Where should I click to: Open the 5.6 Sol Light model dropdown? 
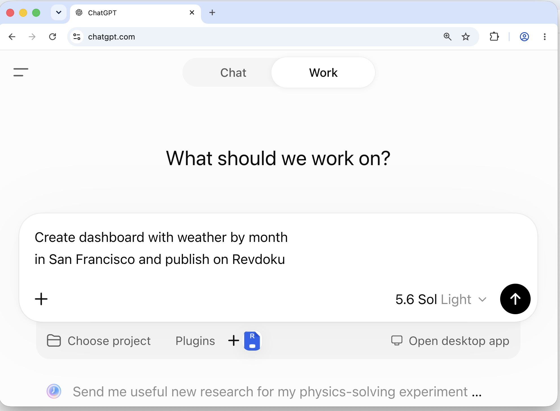(441, 299)
